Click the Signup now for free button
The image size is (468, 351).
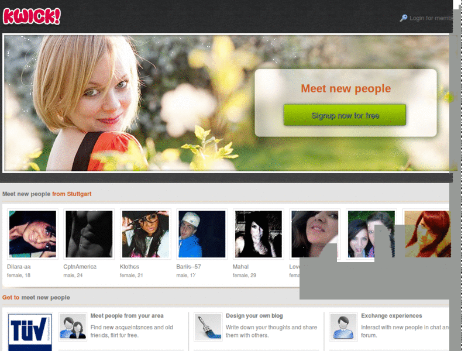point(345,115)
